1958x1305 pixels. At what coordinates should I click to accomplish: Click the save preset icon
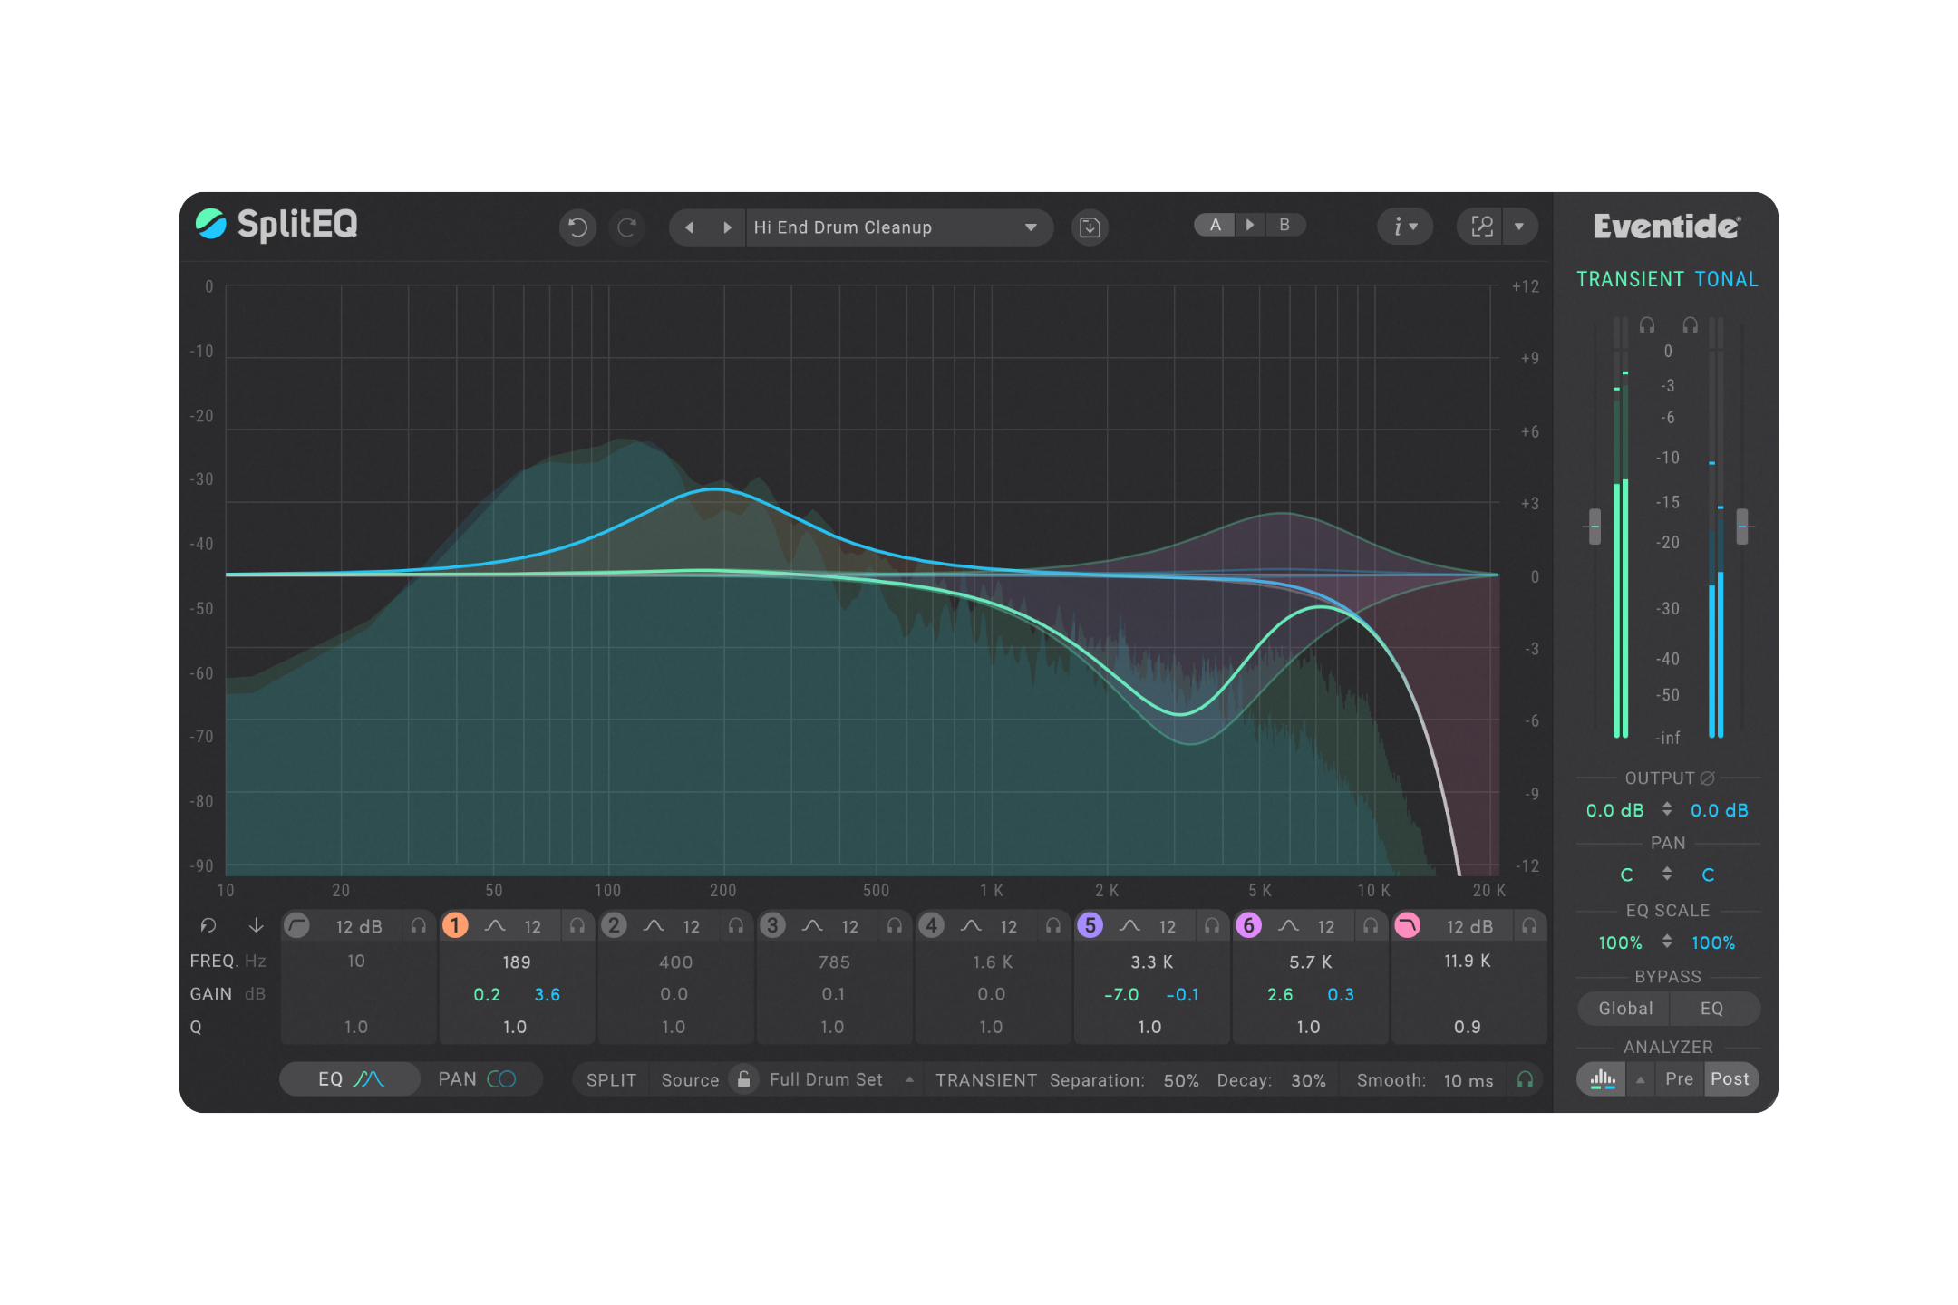(1090, 227)
